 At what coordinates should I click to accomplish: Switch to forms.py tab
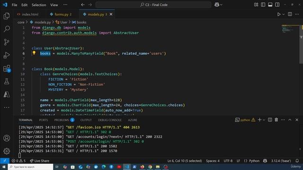tap(61, 14)
